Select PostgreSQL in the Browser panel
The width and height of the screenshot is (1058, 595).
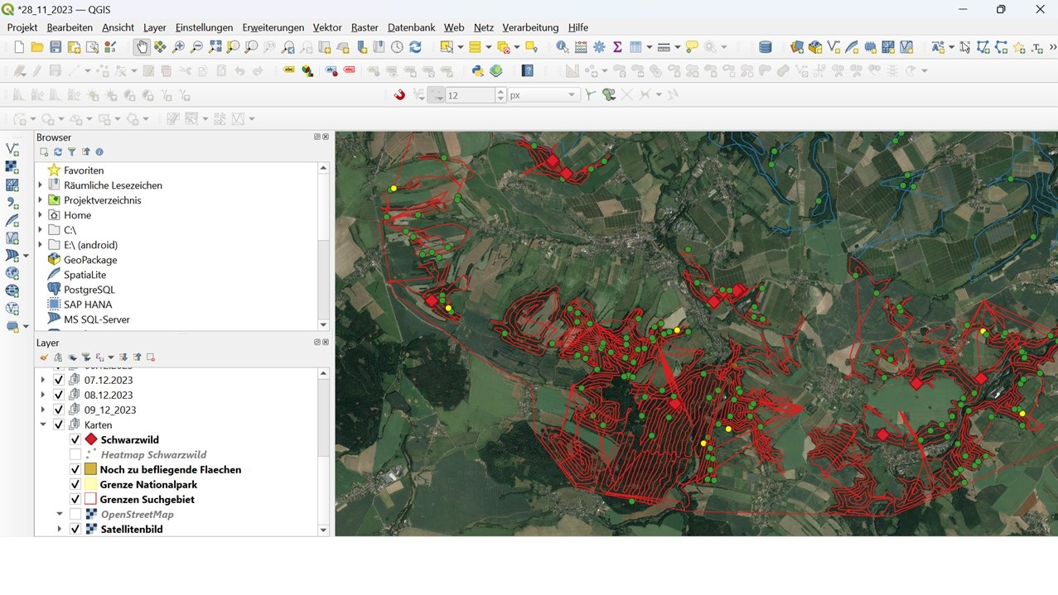[89, 290]
